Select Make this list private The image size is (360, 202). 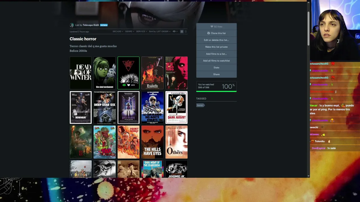[216, 47]
